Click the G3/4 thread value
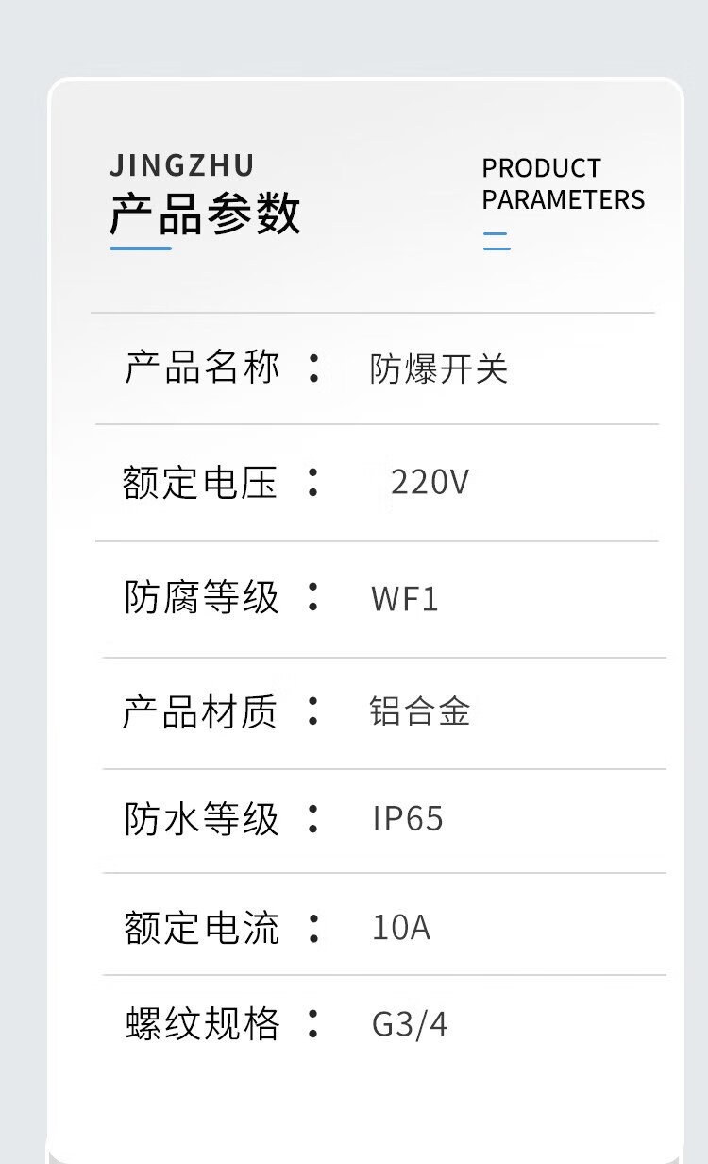The width and height of the screenshot is (708, 1164). (410, 1025)
